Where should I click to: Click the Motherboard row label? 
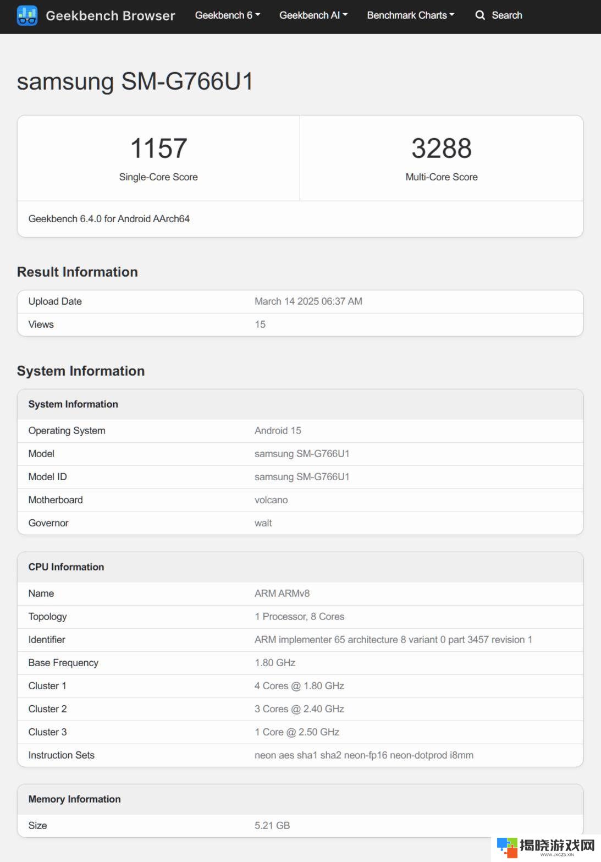56,500
